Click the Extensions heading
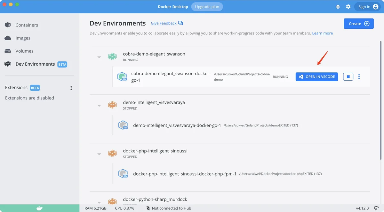The width and height of the screenshot is (384, 212). pos(16,88)
